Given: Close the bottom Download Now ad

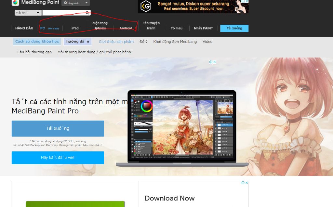Looking at the screenshot, I should 247,183.
